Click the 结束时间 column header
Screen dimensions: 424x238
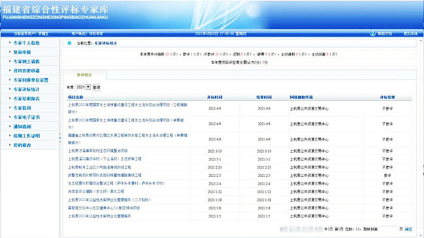(264, 97)
